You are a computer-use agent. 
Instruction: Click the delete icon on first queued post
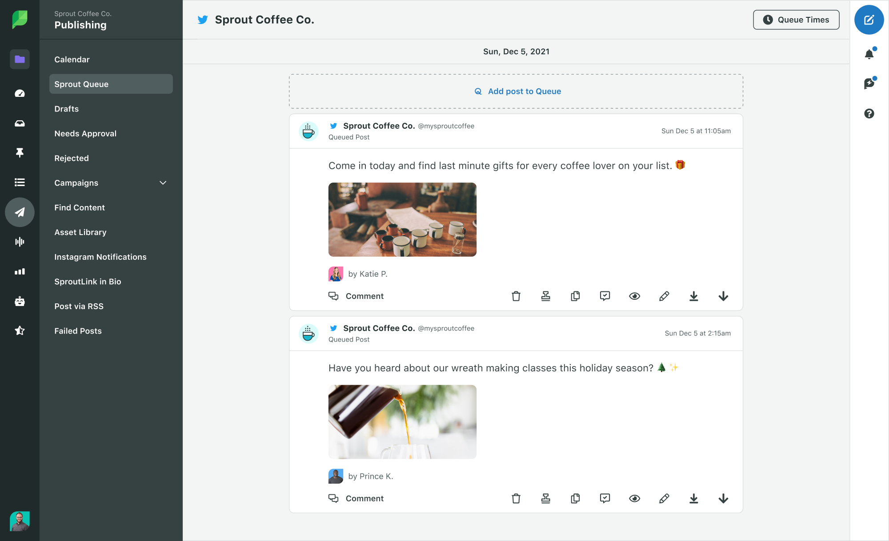[516, 295]
